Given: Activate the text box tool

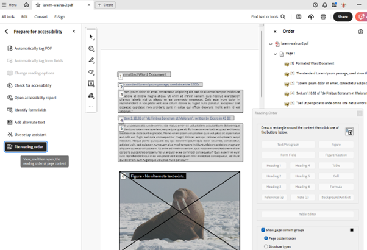Looking at the screenshot, I should click(91, 84).
